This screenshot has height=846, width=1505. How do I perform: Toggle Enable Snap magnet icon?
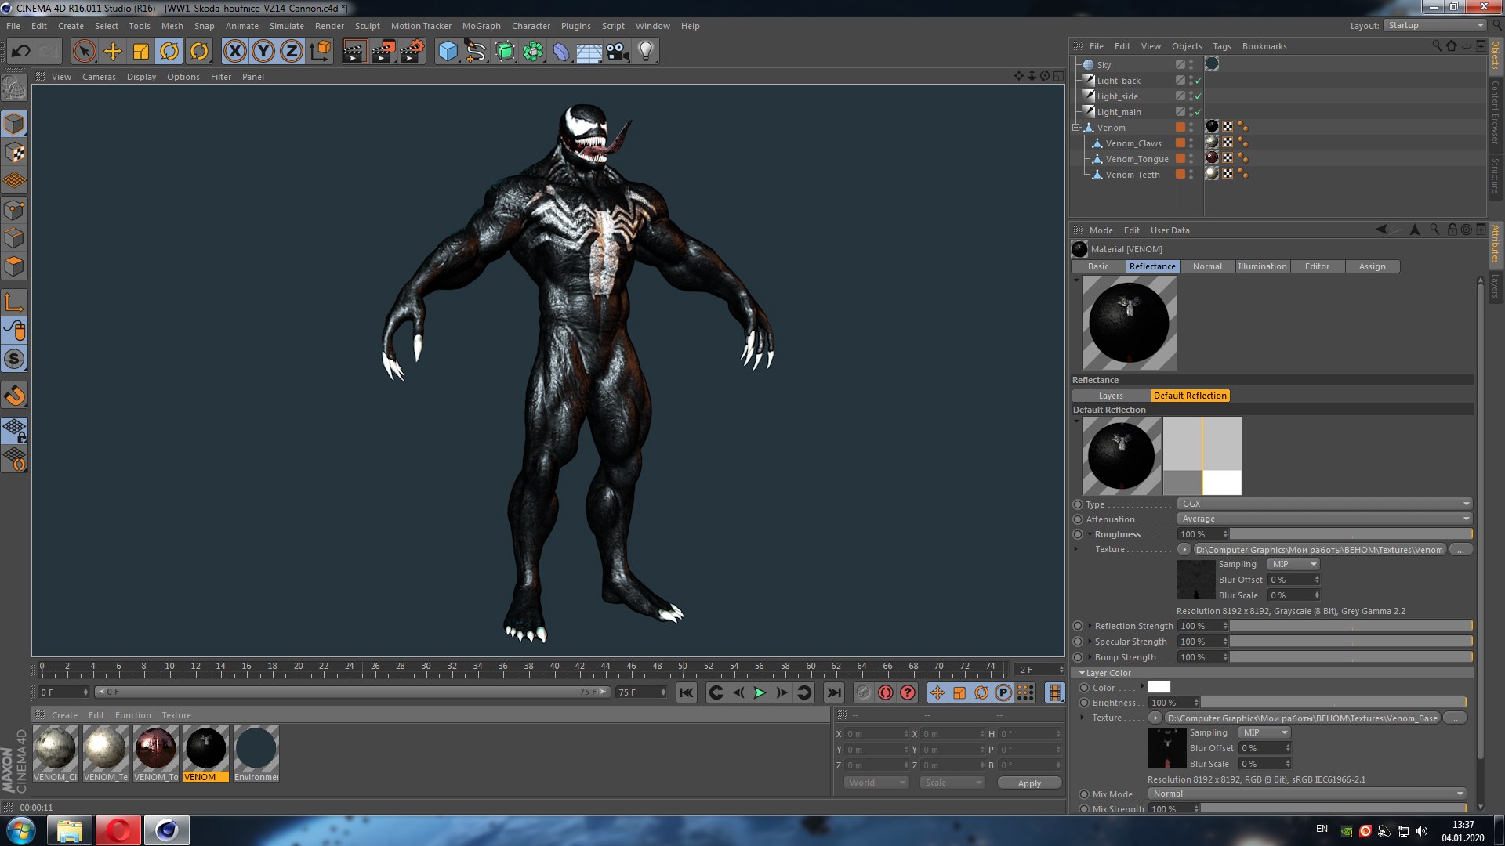(x=14, y=396)
